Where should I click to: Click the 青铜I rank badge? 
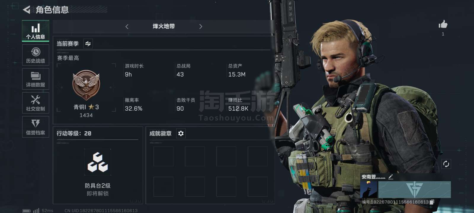coord(86,85)
